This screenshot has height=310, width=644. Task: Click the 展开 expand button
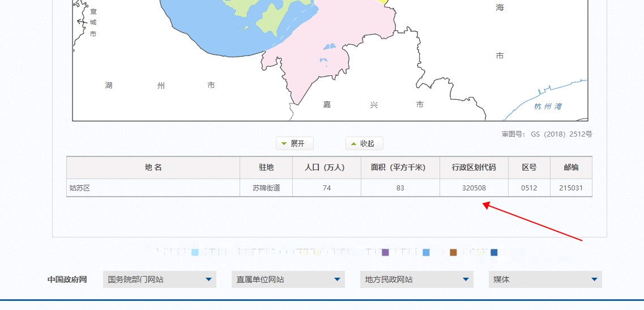click(294, 143)
